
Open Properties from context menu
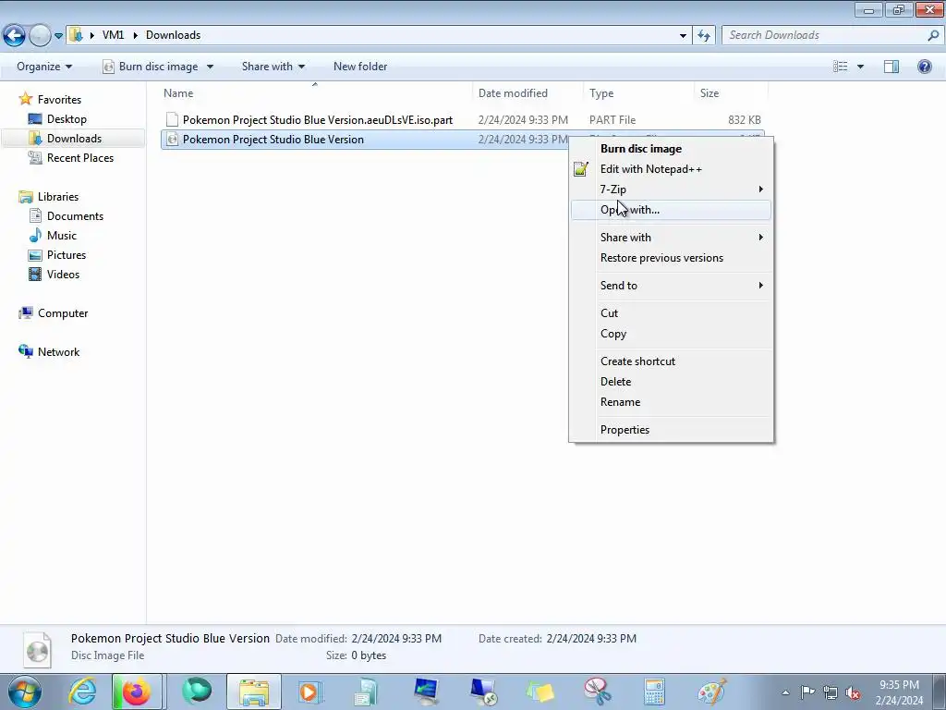671,430
